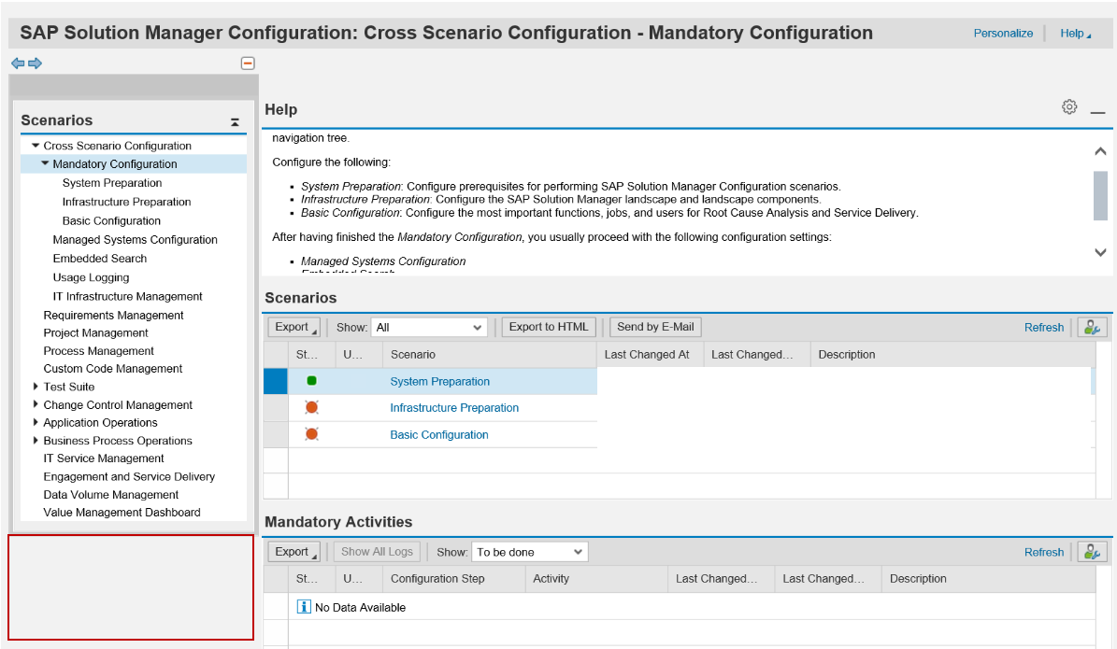Expand Application Operations node
Viewport: 1117px width, 649px height.
(x=36, y=422)
